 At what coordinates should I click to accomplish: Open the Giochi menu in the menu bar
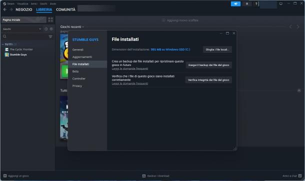click(x=43, y=3)
